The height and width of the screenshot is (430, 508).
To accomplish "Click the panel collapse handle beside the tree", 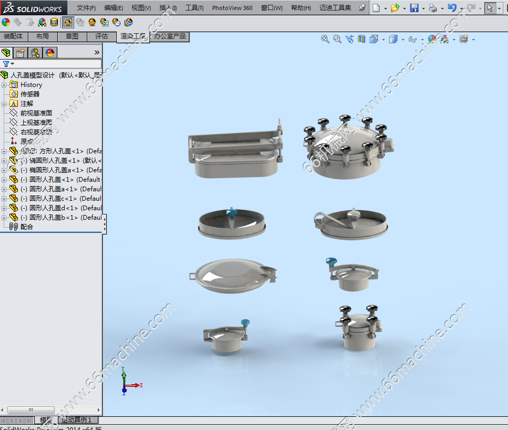I will pos(104,224).
